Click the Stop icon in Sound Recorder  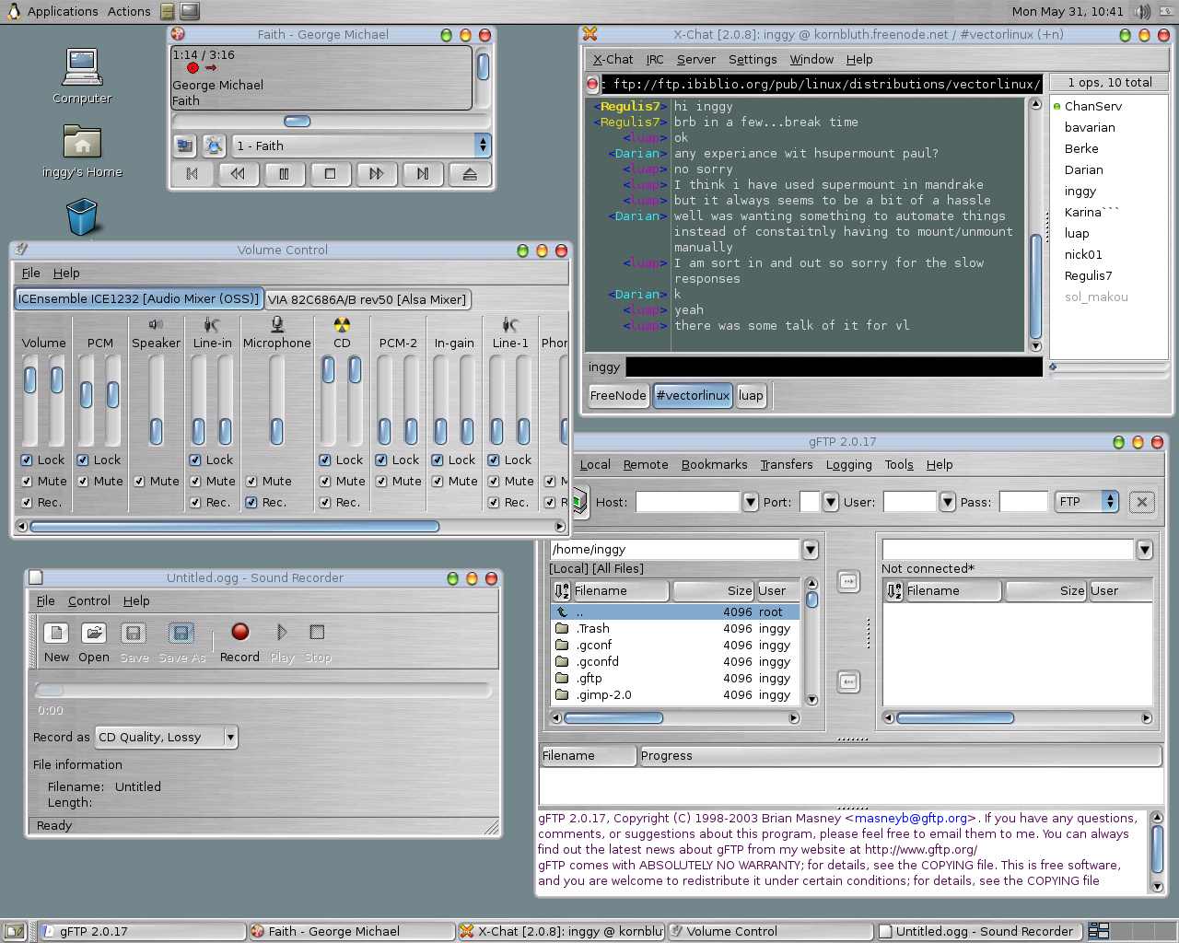pos(318,642)
